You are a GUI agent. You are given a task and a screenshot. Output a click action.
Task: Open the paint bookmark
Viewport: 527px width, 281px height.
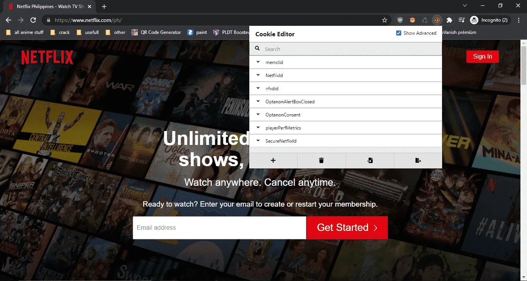click(197, 32)
